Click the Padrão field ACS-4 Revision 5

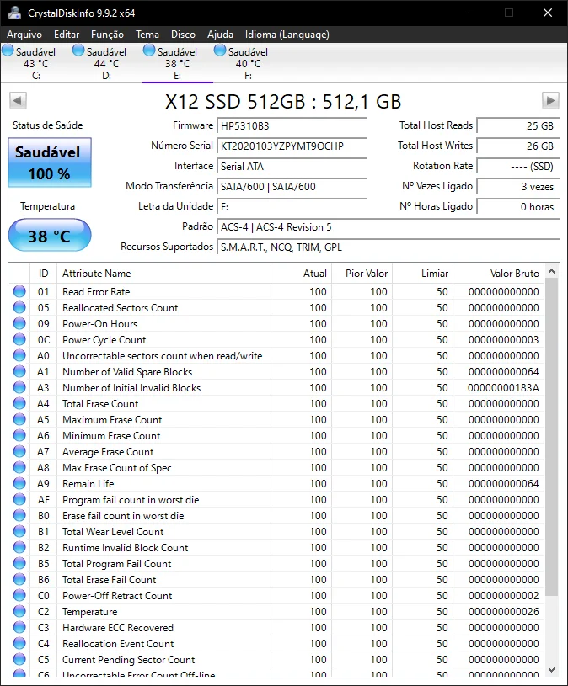pos(388,227)
